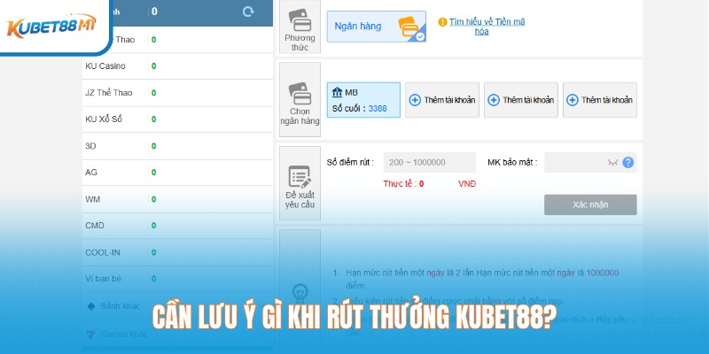
Task: Select the Ngân hàng payment method
Action: (376, 27)
